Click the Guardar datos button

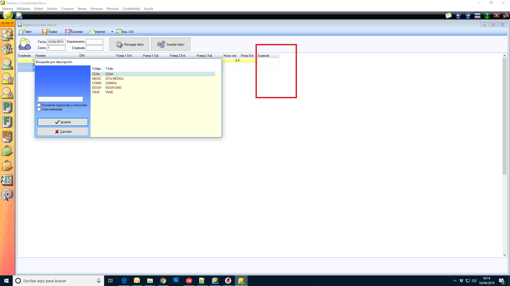point(171,44)
